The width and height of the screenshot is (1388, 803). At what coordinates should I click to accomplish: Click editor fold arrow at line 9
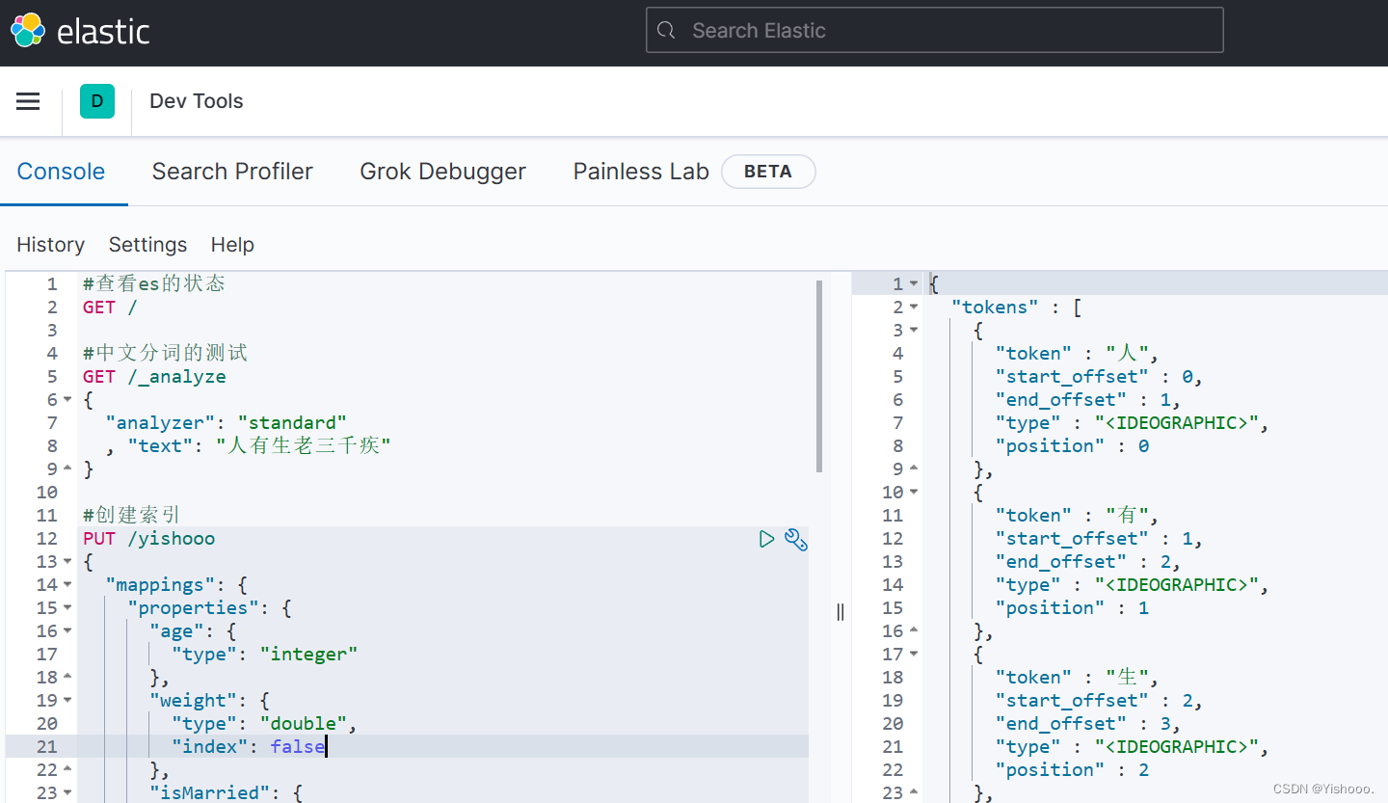(67, 469)
